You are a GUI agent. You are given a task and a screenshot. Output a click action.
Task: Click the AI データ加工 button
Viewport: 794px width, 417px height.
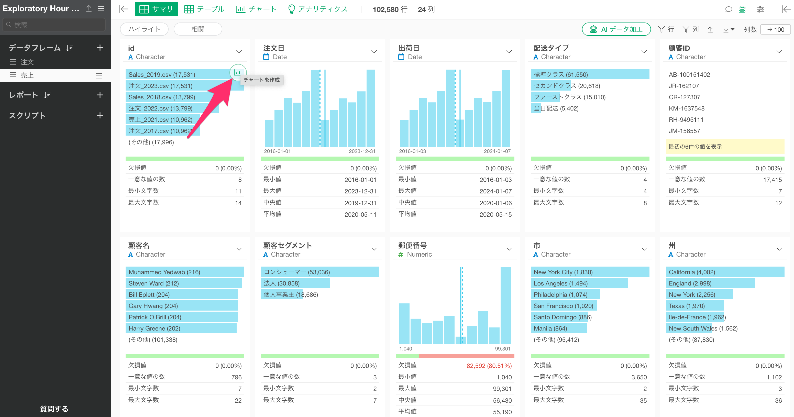point(616,29)
